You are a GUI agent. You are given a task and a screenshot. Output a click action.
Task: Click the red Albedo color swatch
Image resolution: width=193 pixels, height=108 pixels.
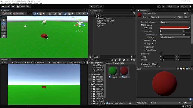pos(174,28)
